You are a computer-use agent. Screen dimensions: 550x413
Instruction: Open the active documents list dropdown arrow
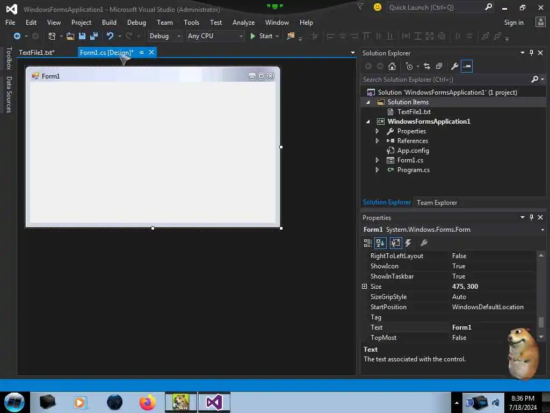[352, 53]
